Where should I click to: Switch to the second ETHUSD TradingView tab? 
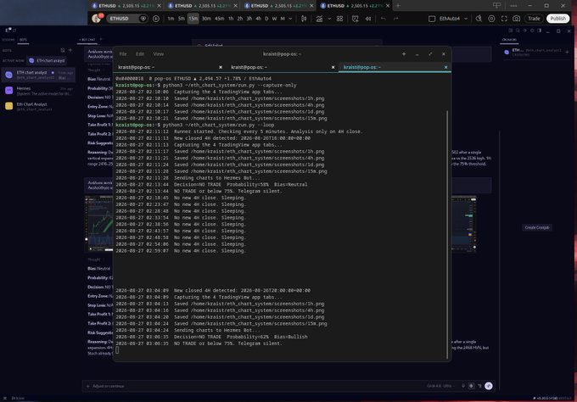pos(202,6)
